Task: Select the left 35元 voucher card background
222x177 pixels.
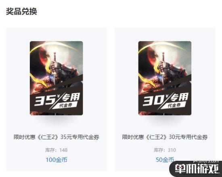Action: pos(57,99)
